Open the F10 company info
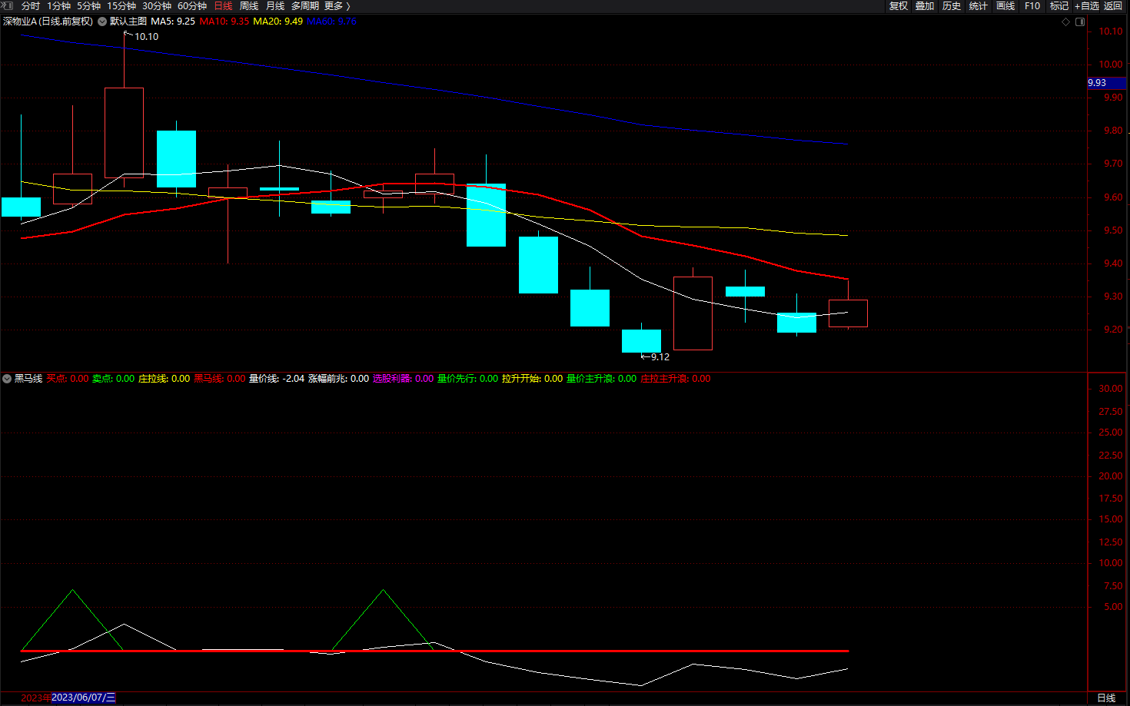The width and height of the screenshot is (1130, 706). coord(1032,6)
